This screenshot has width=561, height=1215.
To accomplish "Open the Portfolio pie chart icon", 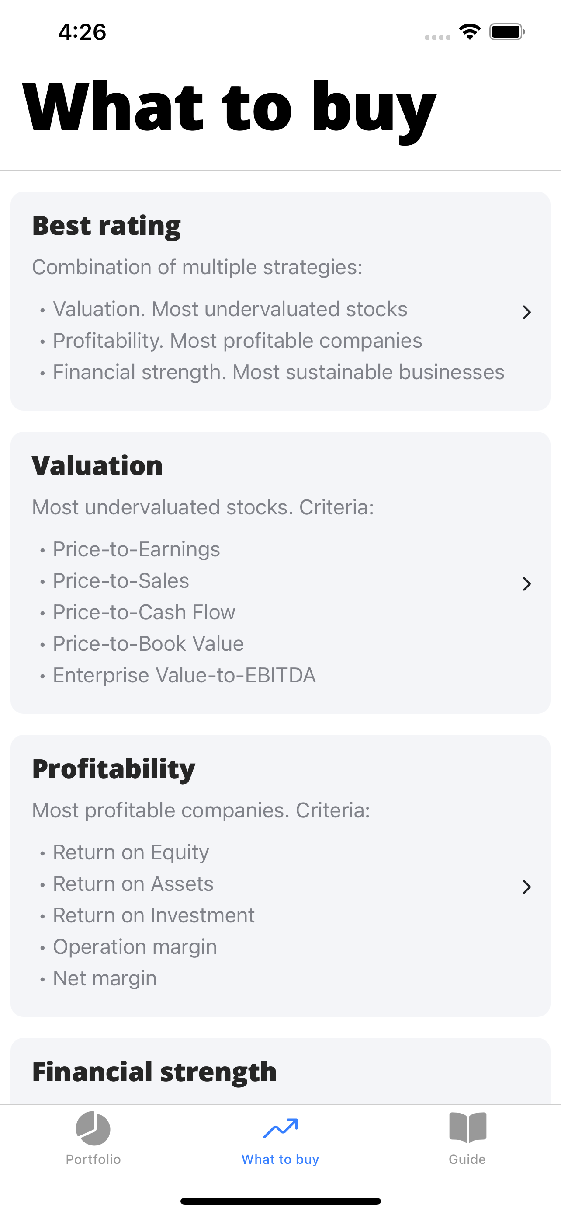I will click(x=93, y=1128).
